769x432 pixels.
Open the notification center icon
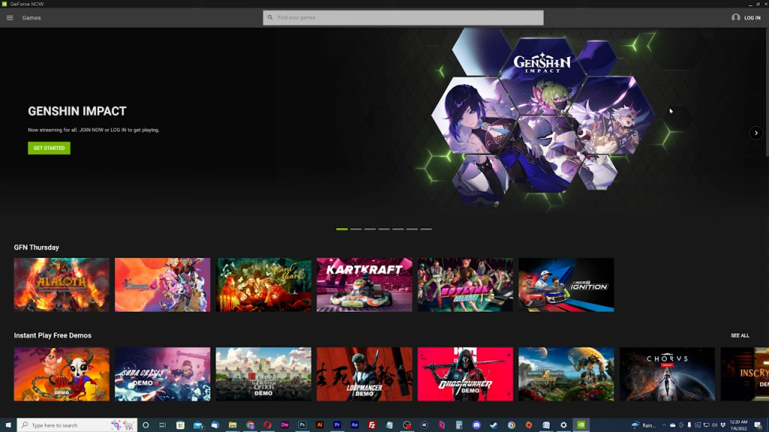coord(758,425)
